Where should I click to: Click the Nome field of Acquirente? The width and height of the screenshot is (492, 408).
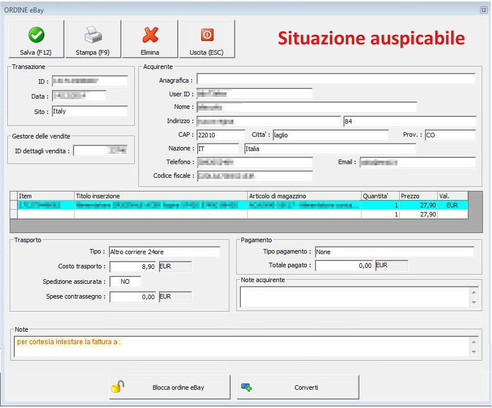coord(307,107)
